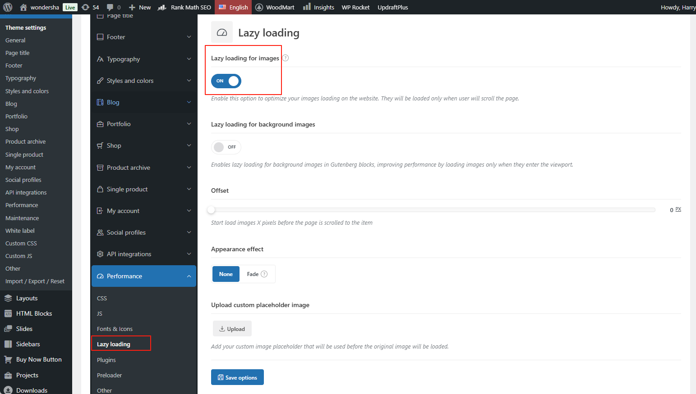Open the Preloader submenu item
Image resolution: width=696 pixels, height=394 pixels.
110,375
